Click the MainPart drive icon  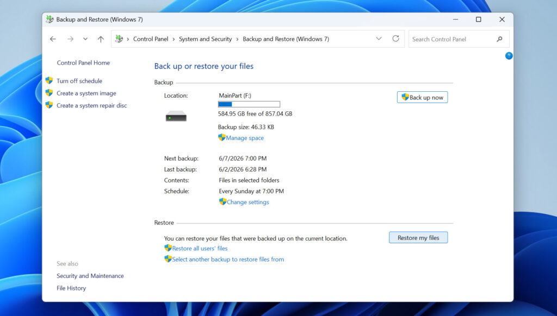point(176,116)
